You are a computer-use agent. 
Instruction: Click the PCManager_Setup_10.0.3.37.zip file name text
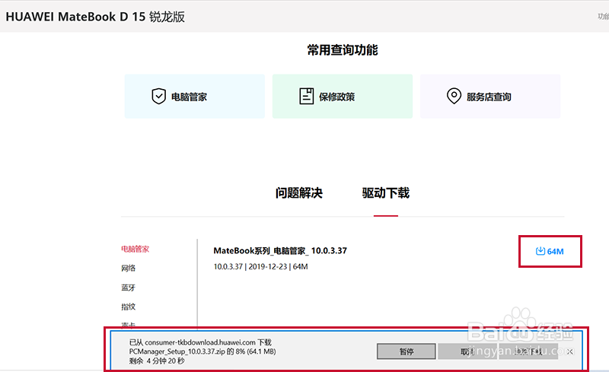[177, 351]
